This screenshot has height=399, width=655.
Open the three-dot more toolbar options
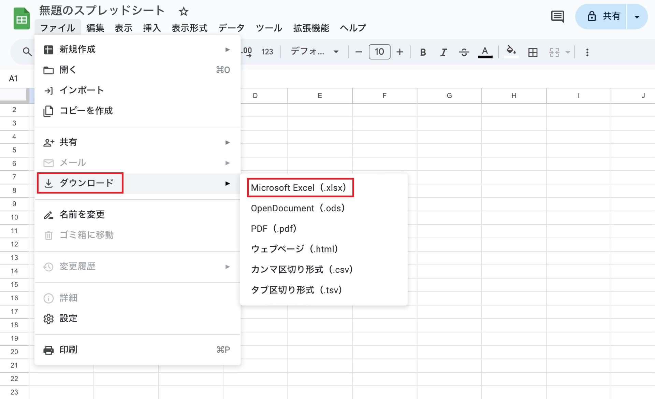coord(587,52)
